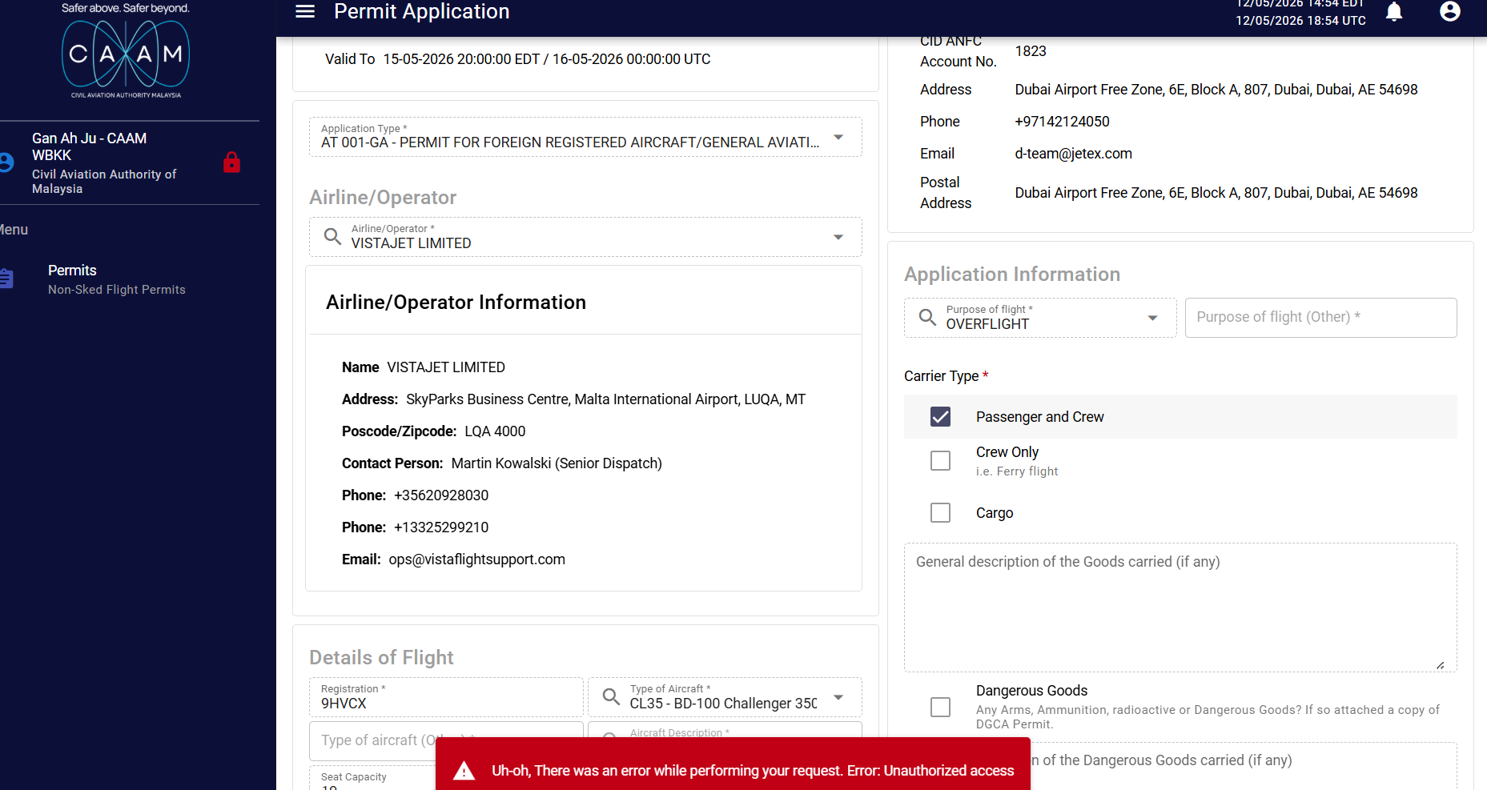Click the Civil Aviation Authority of Malaysia text
The image size is (1487, 790).
104,182
